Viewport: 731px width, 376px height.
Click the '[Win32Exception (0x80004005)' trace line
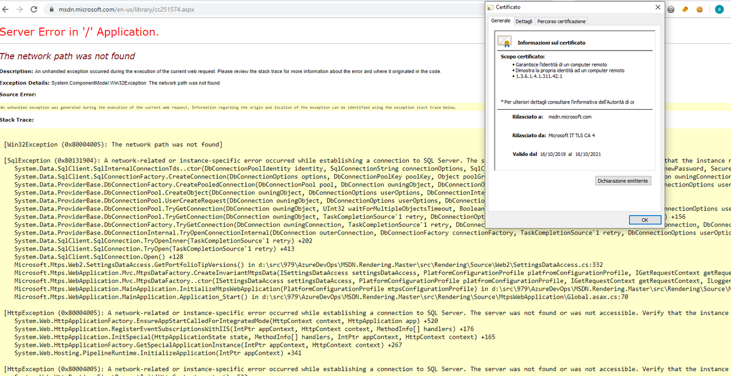[x=113, y=144]
